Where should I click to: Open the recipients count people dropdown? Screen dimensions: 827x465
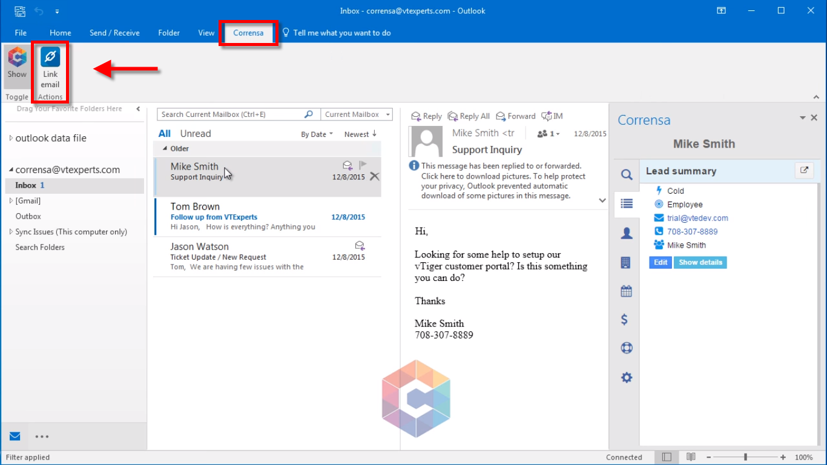tap(549, 134)
